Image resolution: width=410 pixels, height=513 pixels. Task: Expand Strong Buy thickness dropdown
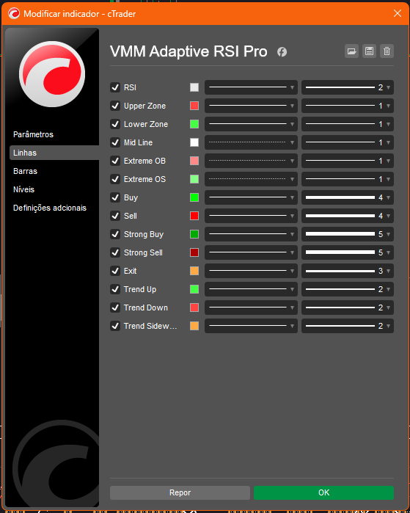point(348,234)
